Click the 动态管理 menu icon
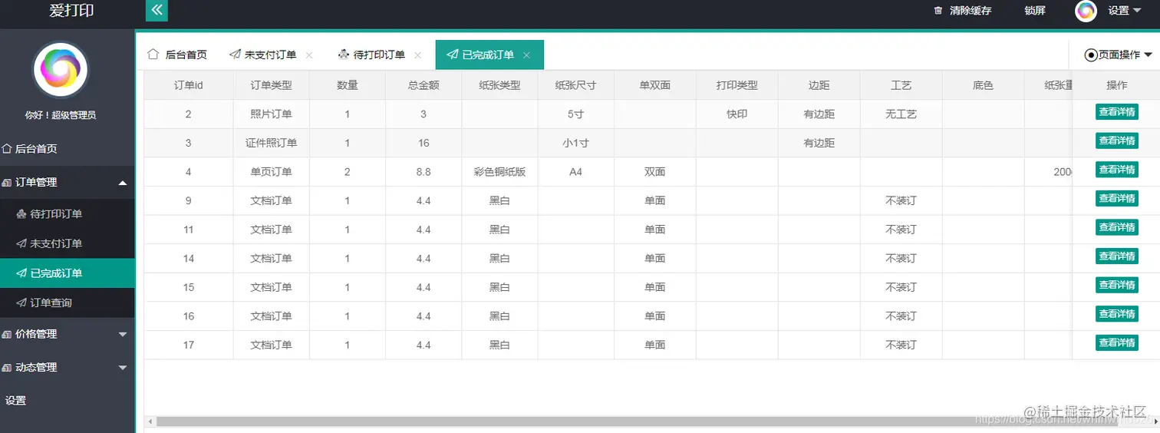Viewport: 1160px width, 433px height. pos(7,368)
